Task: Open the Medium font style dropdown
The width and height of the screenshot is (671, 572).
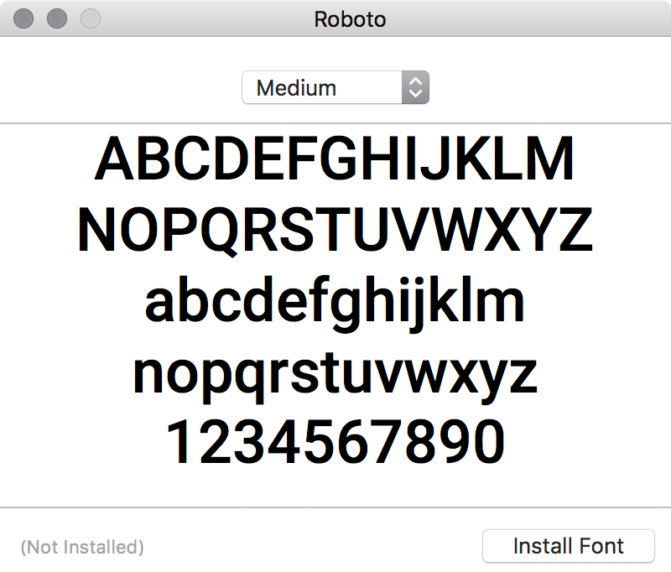Action: pos(335,87)
